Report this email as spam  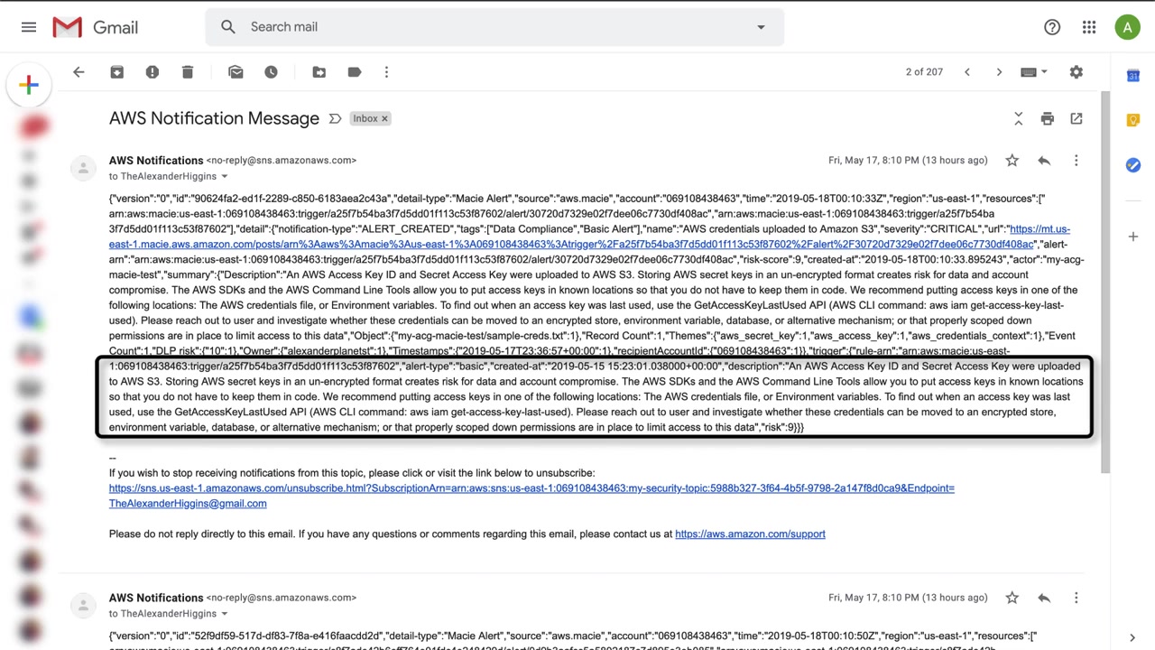click(x=152, y=72)
